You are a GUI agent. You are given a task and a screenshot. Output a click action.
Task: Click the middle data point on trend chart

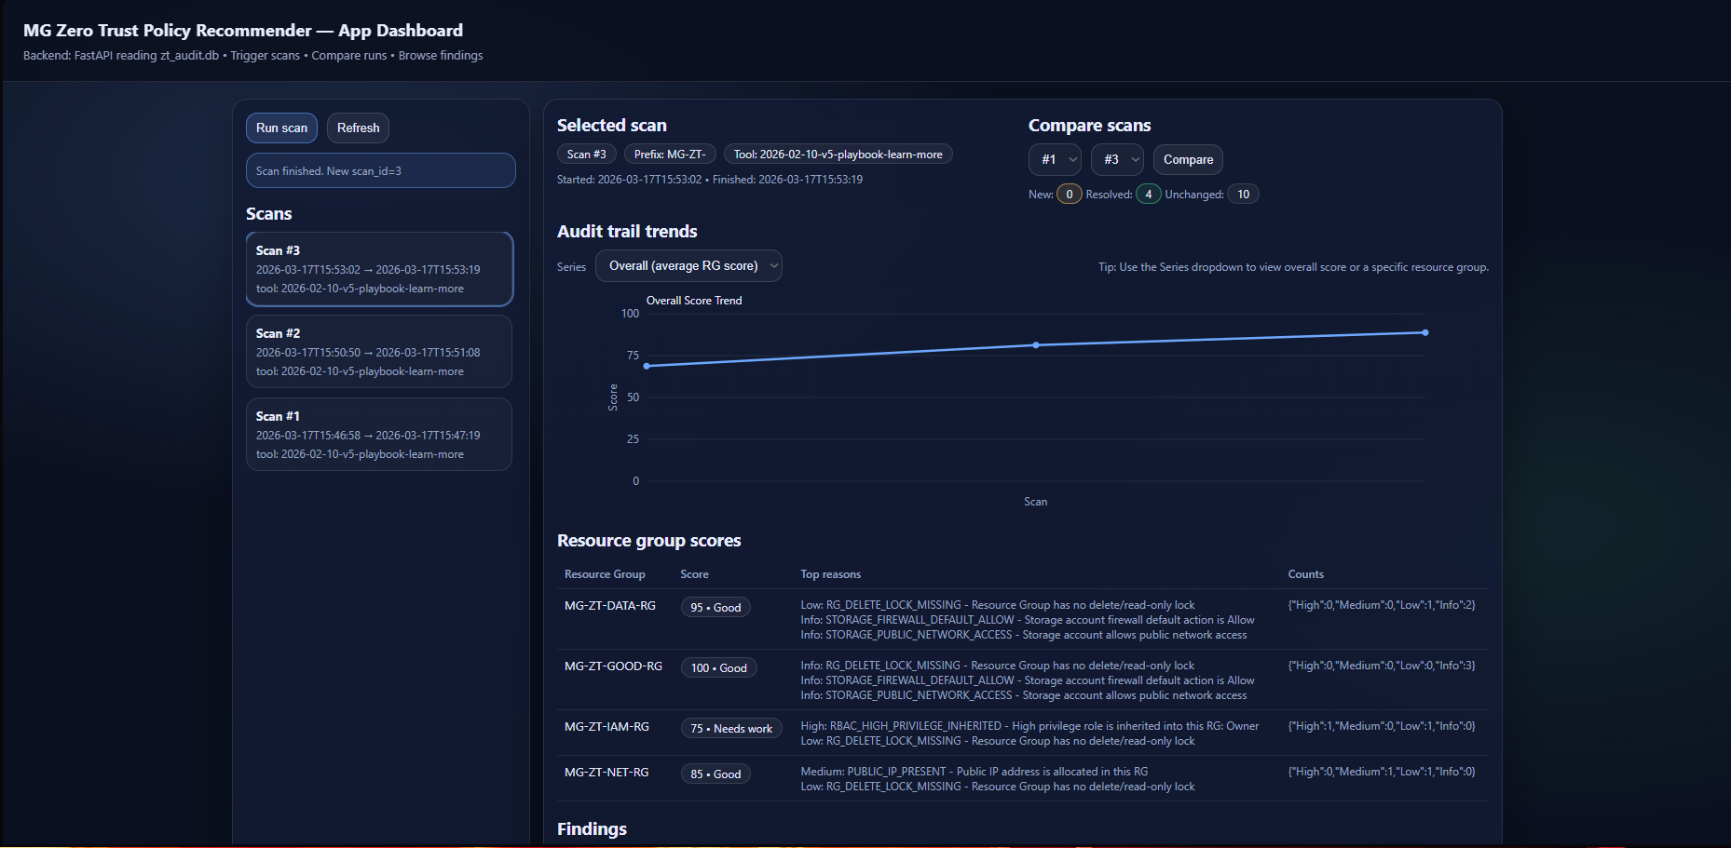pos(1036,345)
